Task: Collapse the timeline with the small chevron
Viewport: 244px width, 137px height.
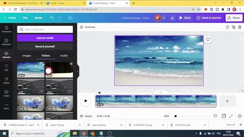Action: [161, 92]
